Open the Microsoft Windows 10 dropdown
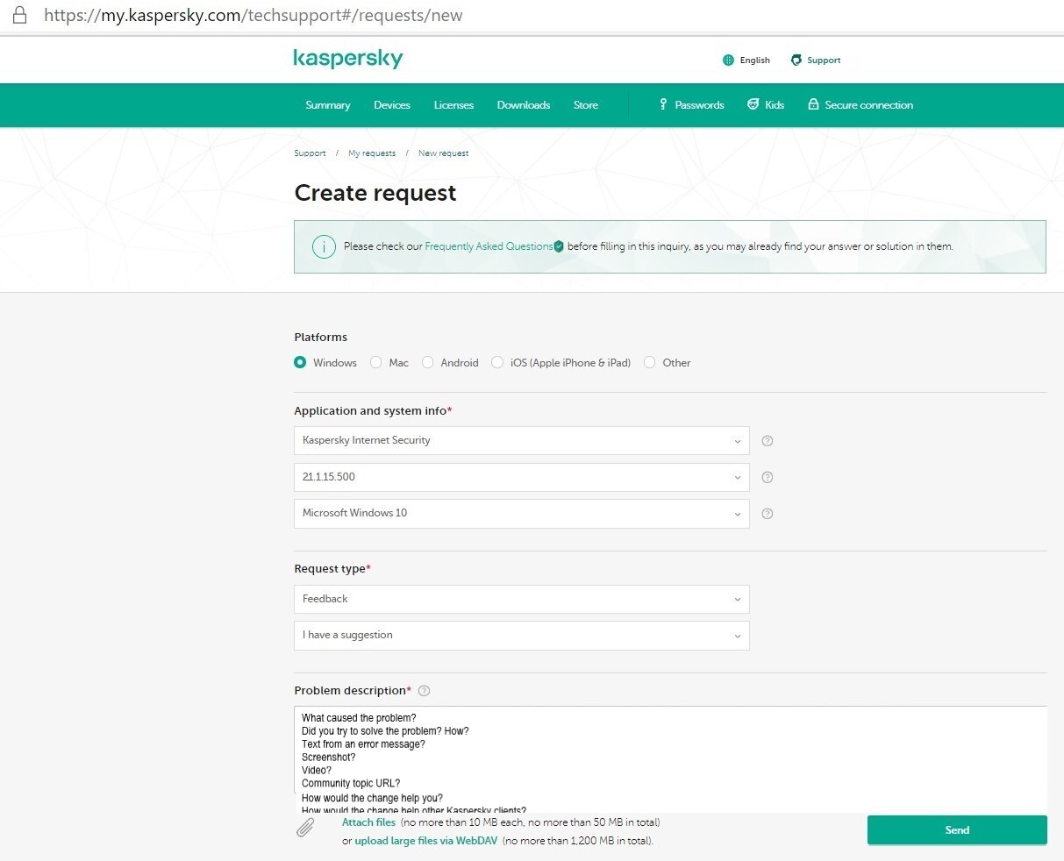 coord(522,514)
